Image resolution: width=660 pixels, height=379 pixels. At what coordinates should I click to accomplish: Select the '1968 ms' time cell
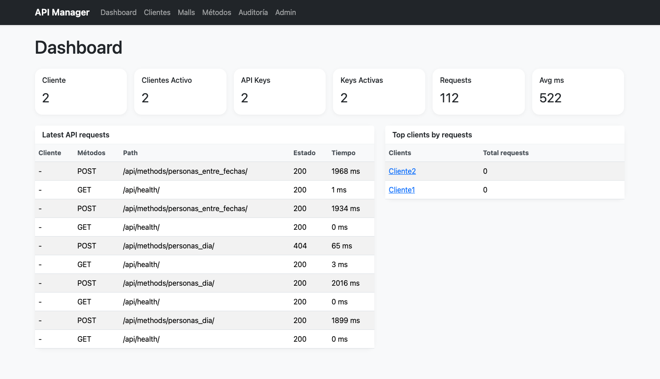pyautogui.click(x=346, y=171)
